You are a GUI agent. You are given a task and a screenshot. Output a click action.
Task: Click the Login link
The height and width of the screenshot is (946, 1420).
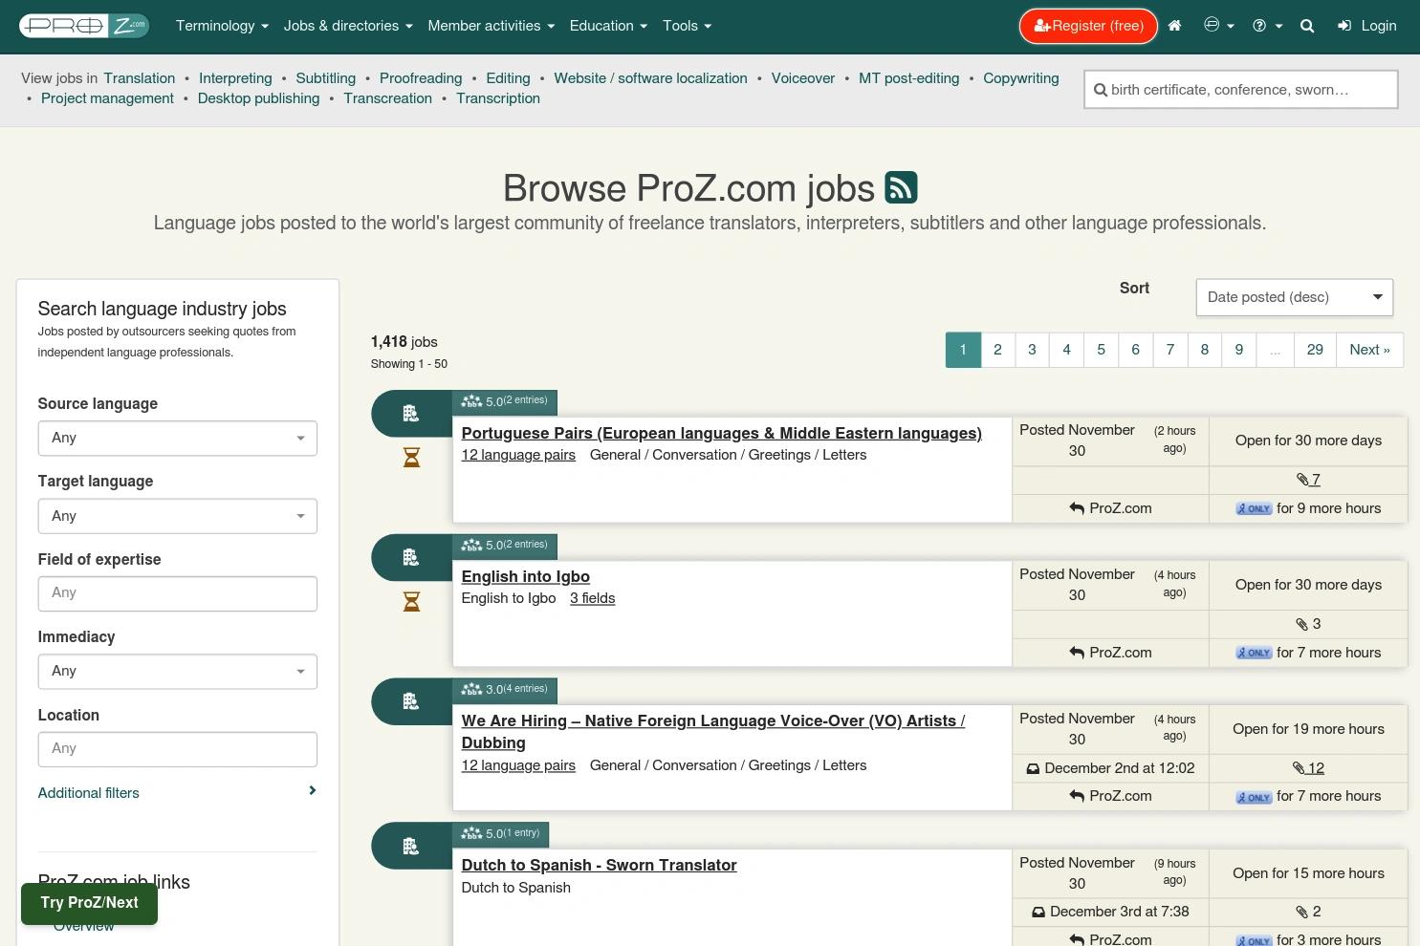[x=1367, y=26]
